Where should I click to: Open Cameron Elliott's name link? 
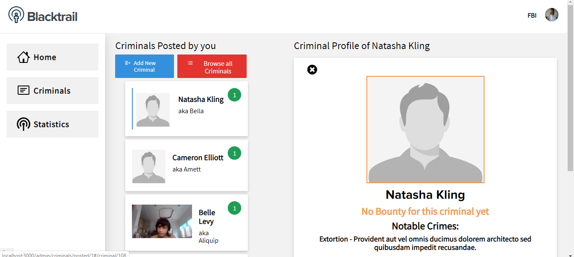coord(198,158)
